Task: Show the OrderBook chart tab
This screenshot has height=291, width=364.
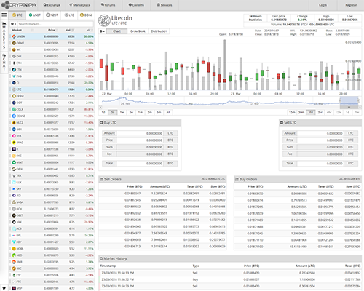Action: tap(138, 31)
